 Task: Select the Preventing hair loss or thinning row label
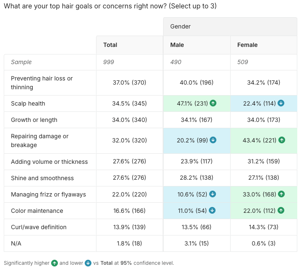42,83
